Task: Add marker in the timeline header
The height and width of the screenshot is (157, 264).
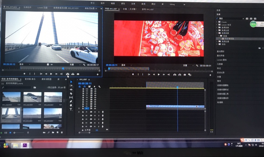Action: point(94,87)
